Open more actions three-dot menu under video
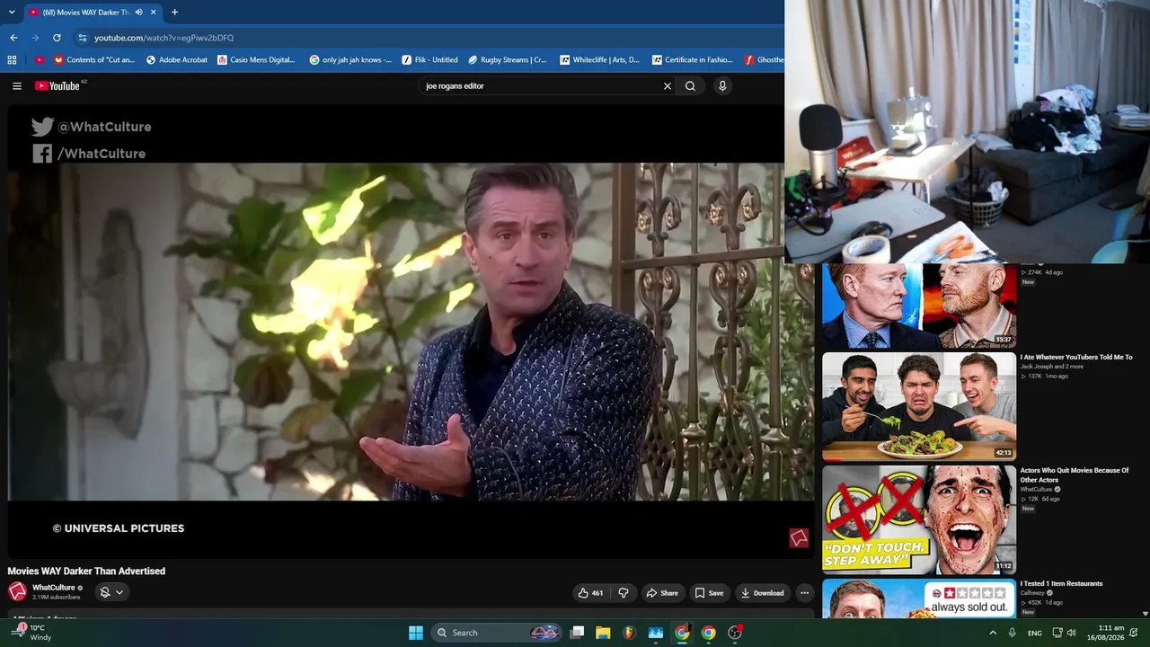 pos(805,593)
